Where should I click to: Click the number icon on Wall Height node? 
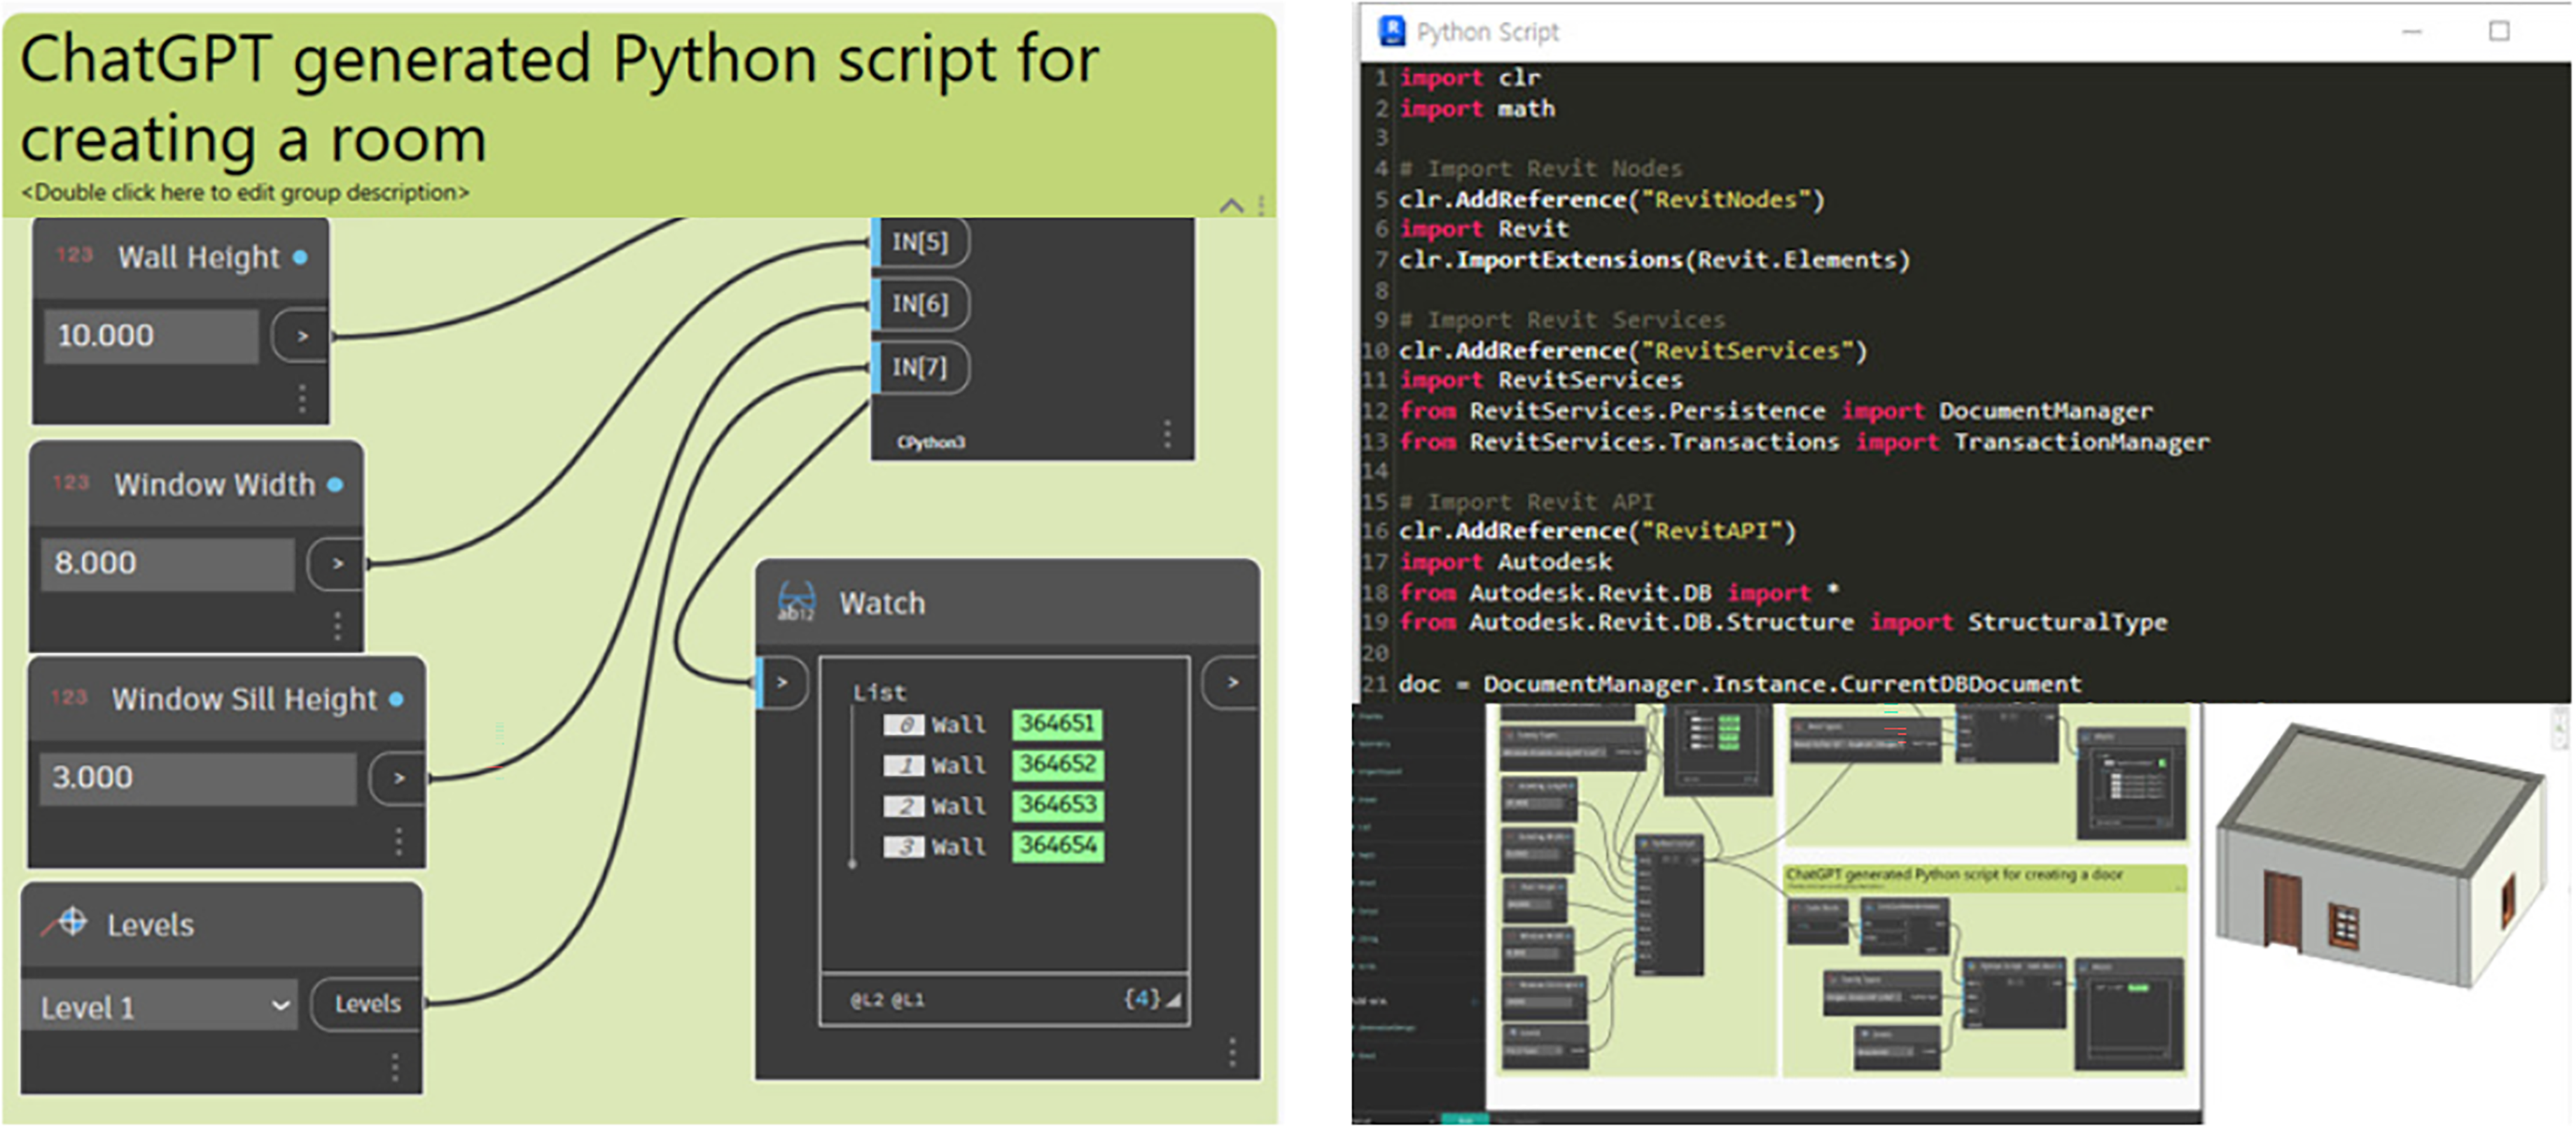point(74,255)
